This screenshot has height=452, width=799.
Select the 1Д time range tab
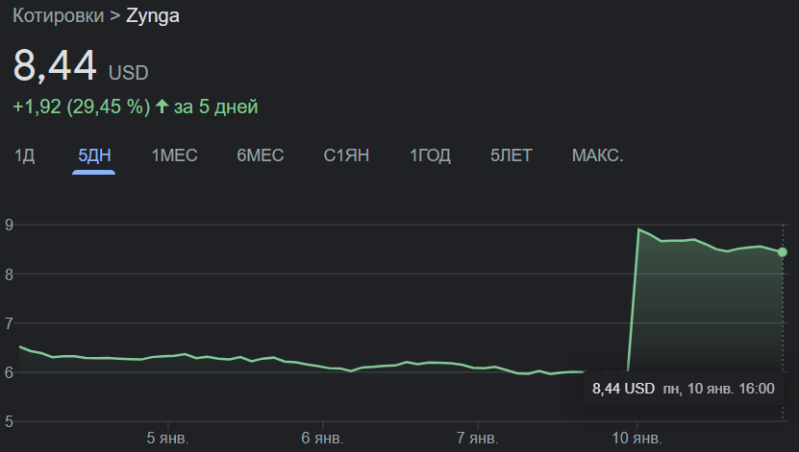pyautogui.click(x=24, y=155)
